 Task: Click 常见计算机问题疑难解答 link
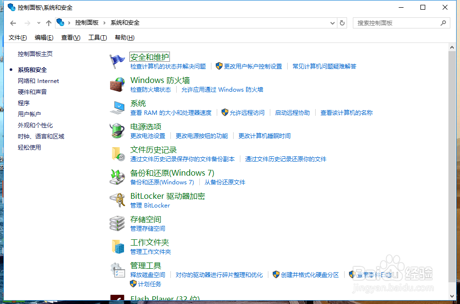click(x=324, y=66)
